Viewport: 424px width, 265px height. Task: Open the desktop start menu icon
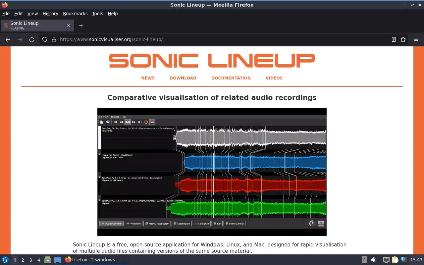(x=5, y=260)
